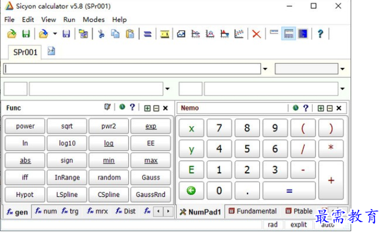Switch to the fx trg function tab

coord(70,211)
